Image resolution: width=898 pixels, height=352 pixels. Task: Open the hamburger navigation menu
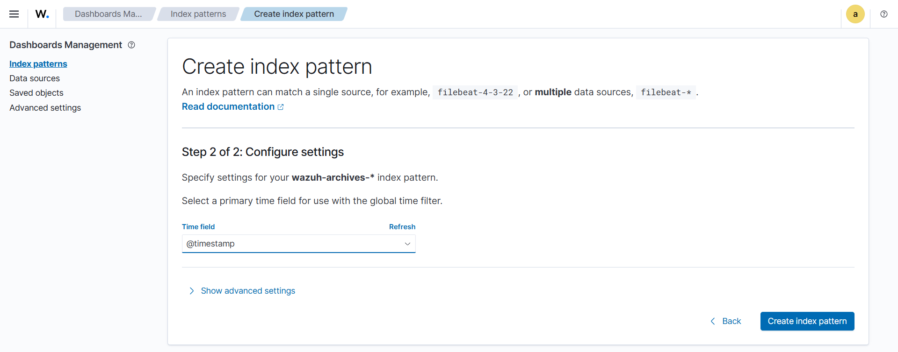point(14,14)
